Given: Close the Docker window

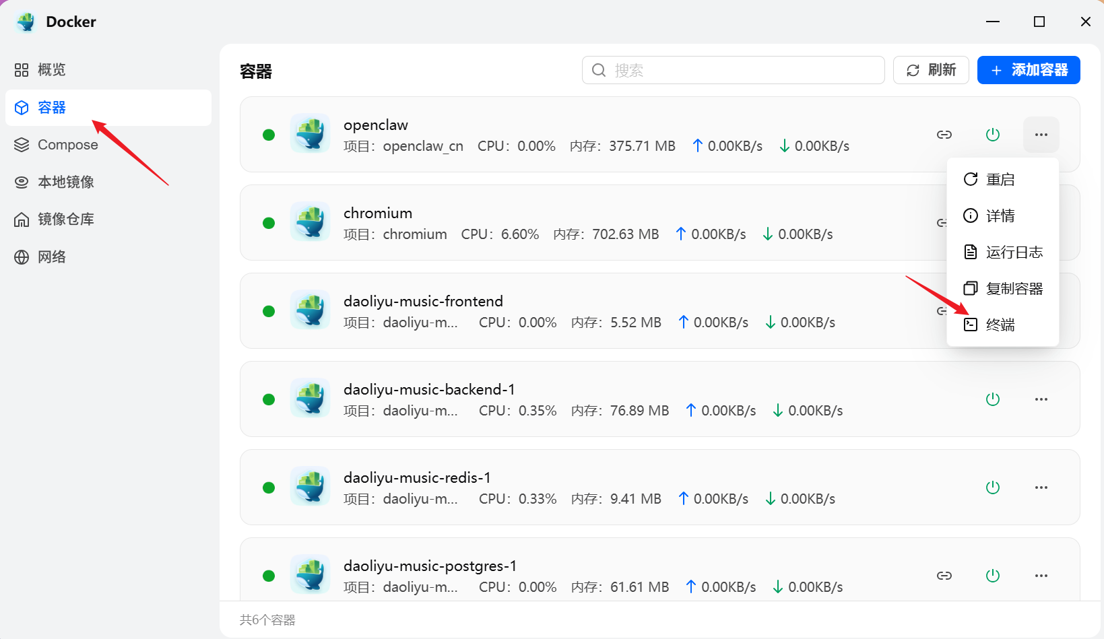Looking at the screenshot, I should click(1086, 22).
